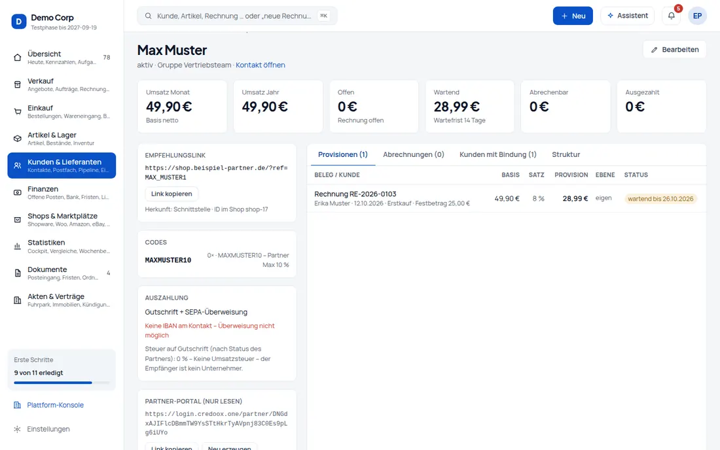Open the Struktur tab
This screenshot has width=720, height=450.
pyautogui.click(x=566, y=154)
